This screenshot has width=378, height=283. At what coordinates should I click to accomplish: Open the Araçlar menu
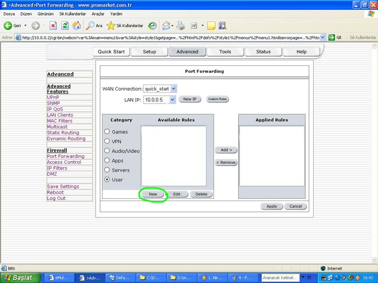pyautogui.click(x=98, y=14)
